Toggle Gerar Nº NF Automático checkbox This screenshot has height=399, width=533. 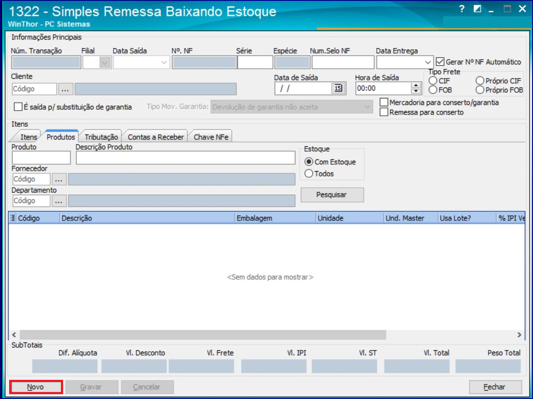[x=440, y=62]
